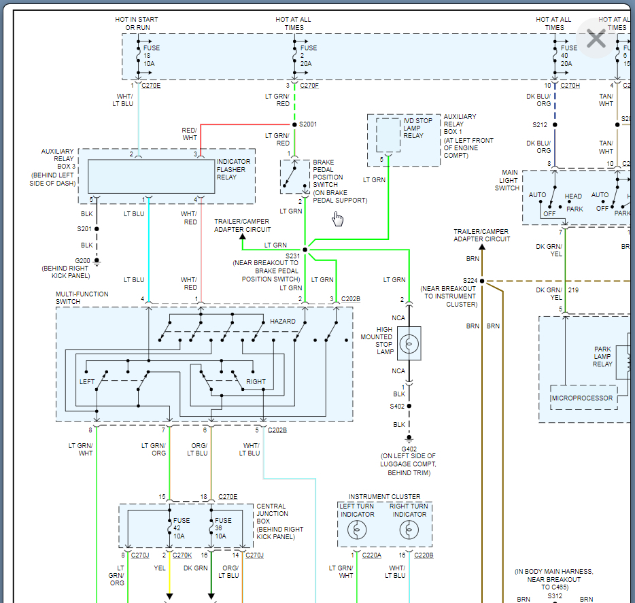Click the Fuse 2 20A symbol
635x603 pixels.
tap(294, 56)
